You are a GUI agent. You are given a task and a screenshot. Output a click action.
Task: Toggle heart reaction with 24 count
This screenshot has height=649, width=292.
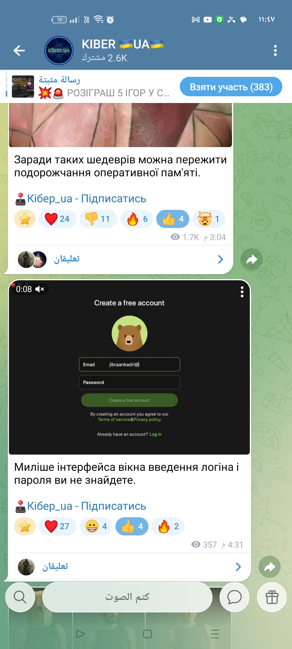(57, 219)
